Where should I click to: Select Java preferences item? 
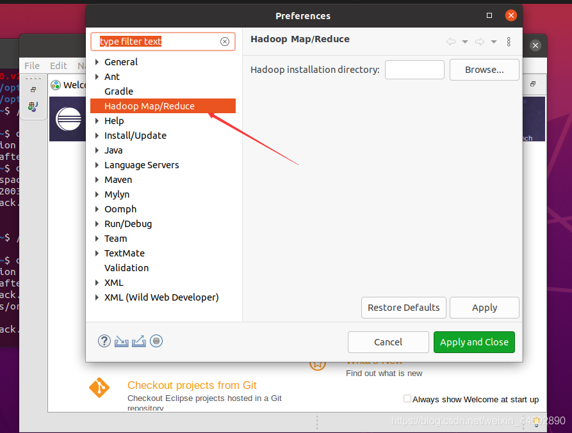click(113, 150)
